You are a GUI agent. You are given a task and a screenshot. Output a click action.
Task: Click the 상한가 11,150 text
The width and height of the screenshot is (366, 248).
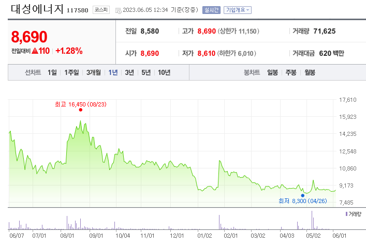238,31
